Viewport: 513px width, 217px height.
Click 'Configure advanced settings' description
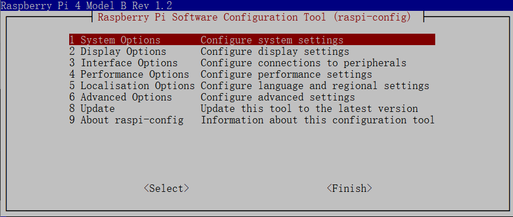tap(278, 97)
